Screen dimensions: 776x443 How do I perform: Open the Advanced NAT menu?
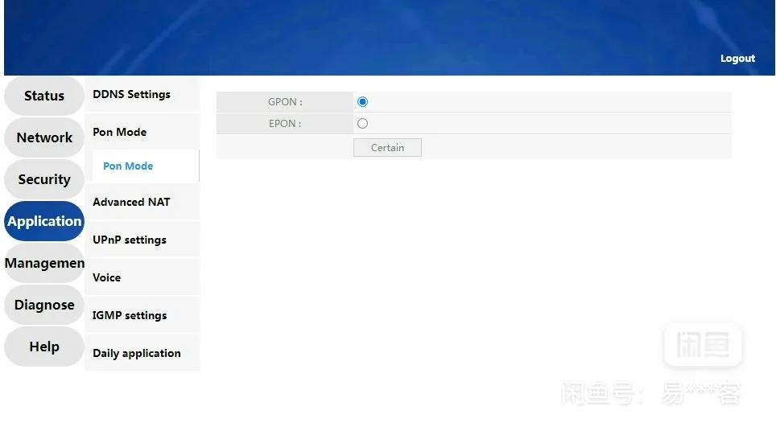(x=131, y=202)
